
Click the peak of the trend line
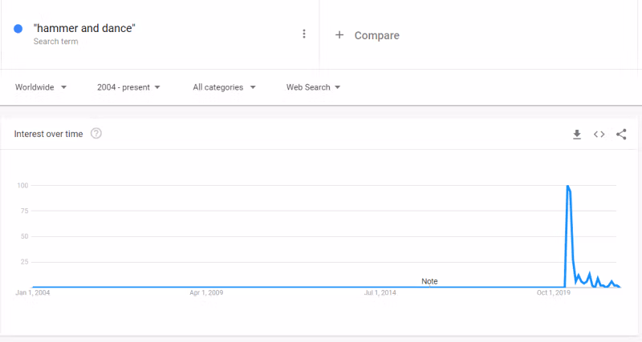click(x=567, y=186)
